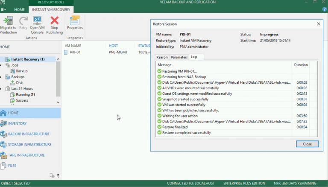Screen dimensions: 328x187
Task: Select the PKI-01 VM row
Action: (106, 52)
